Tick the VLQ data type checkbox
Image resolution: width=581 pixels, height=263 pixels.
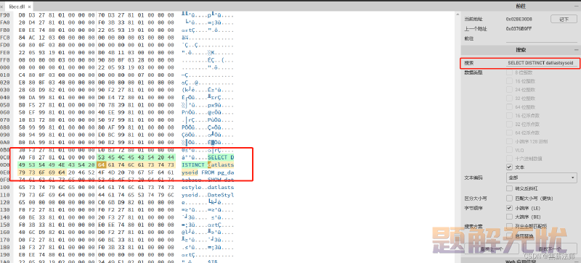point(509,150)
